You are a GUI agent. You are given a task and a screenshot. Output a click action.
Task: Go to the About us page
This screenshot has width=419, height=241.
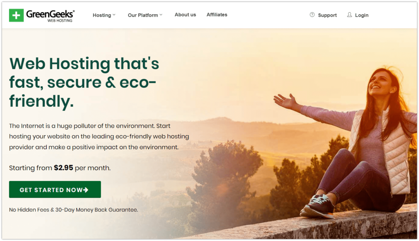[x=185, y=15]
